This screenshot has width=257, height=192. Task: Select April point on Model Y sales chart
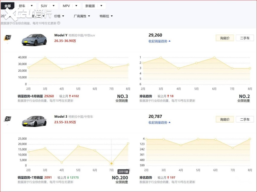pyautogui.click(x=62, y=69)
